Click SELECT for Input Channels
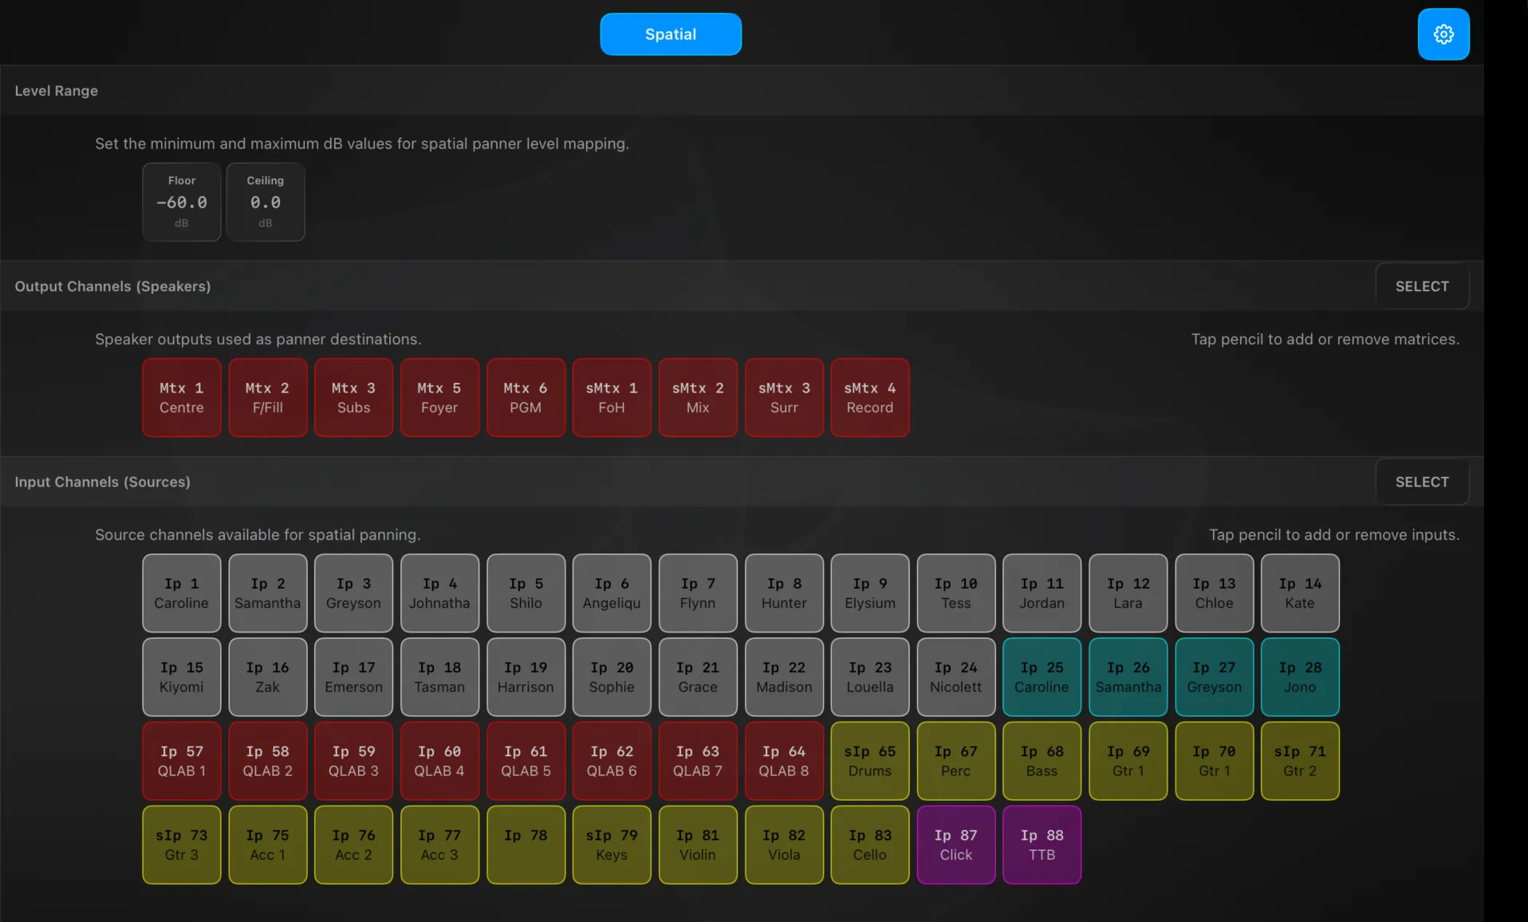Screen dimensions: 1528x922 point(1422,482)
